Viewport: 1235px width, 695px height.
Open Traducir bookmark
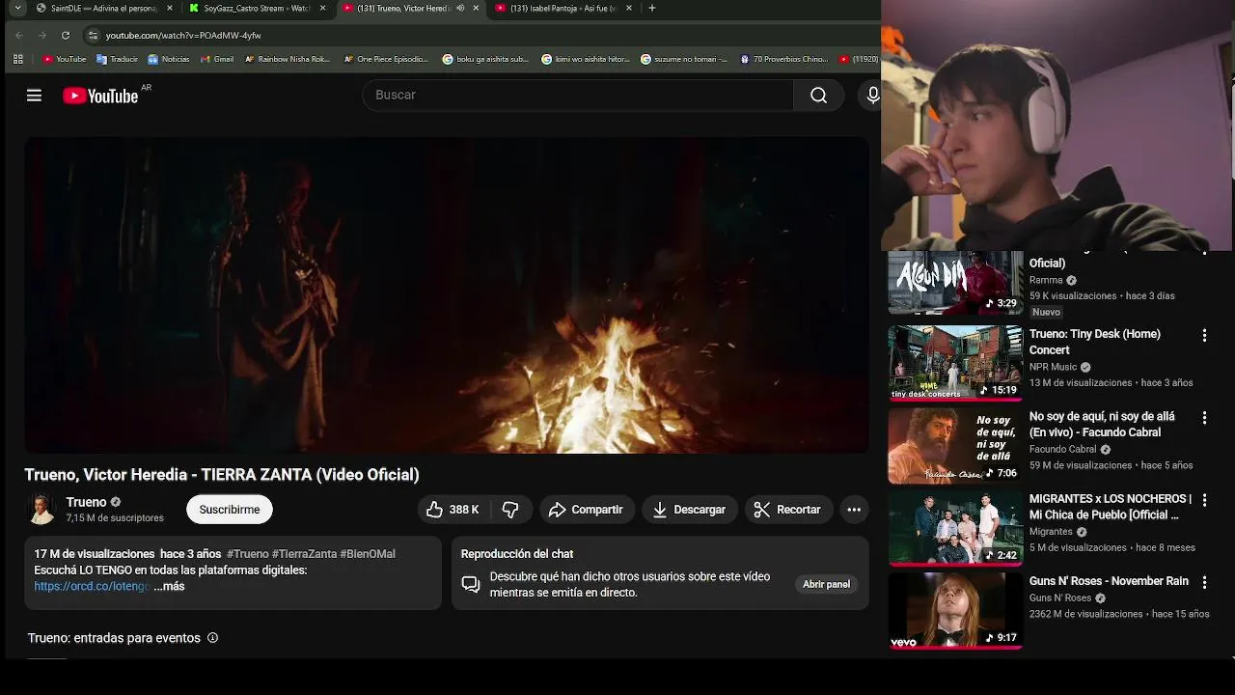point(118,59)
